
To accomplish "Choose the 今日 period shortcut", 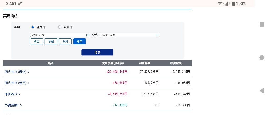I will click(37, 41).
